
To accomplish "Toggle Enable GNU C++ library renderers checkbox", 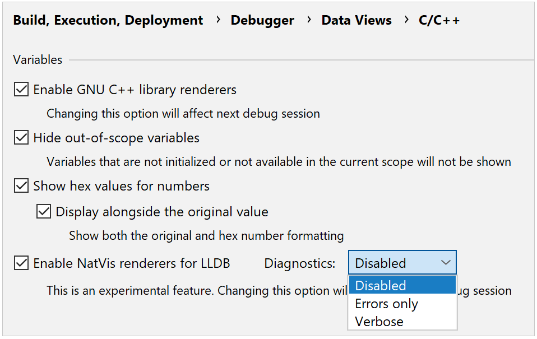I will (x=21, y=90).
